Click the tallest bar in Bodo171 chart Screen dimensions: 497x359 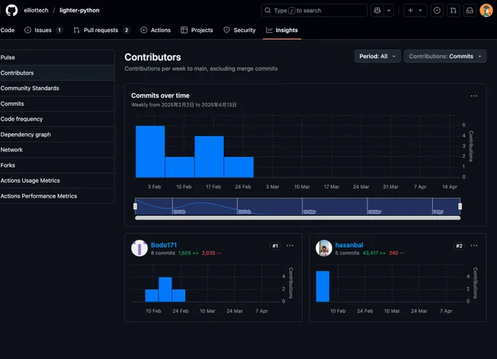(165, 290)
